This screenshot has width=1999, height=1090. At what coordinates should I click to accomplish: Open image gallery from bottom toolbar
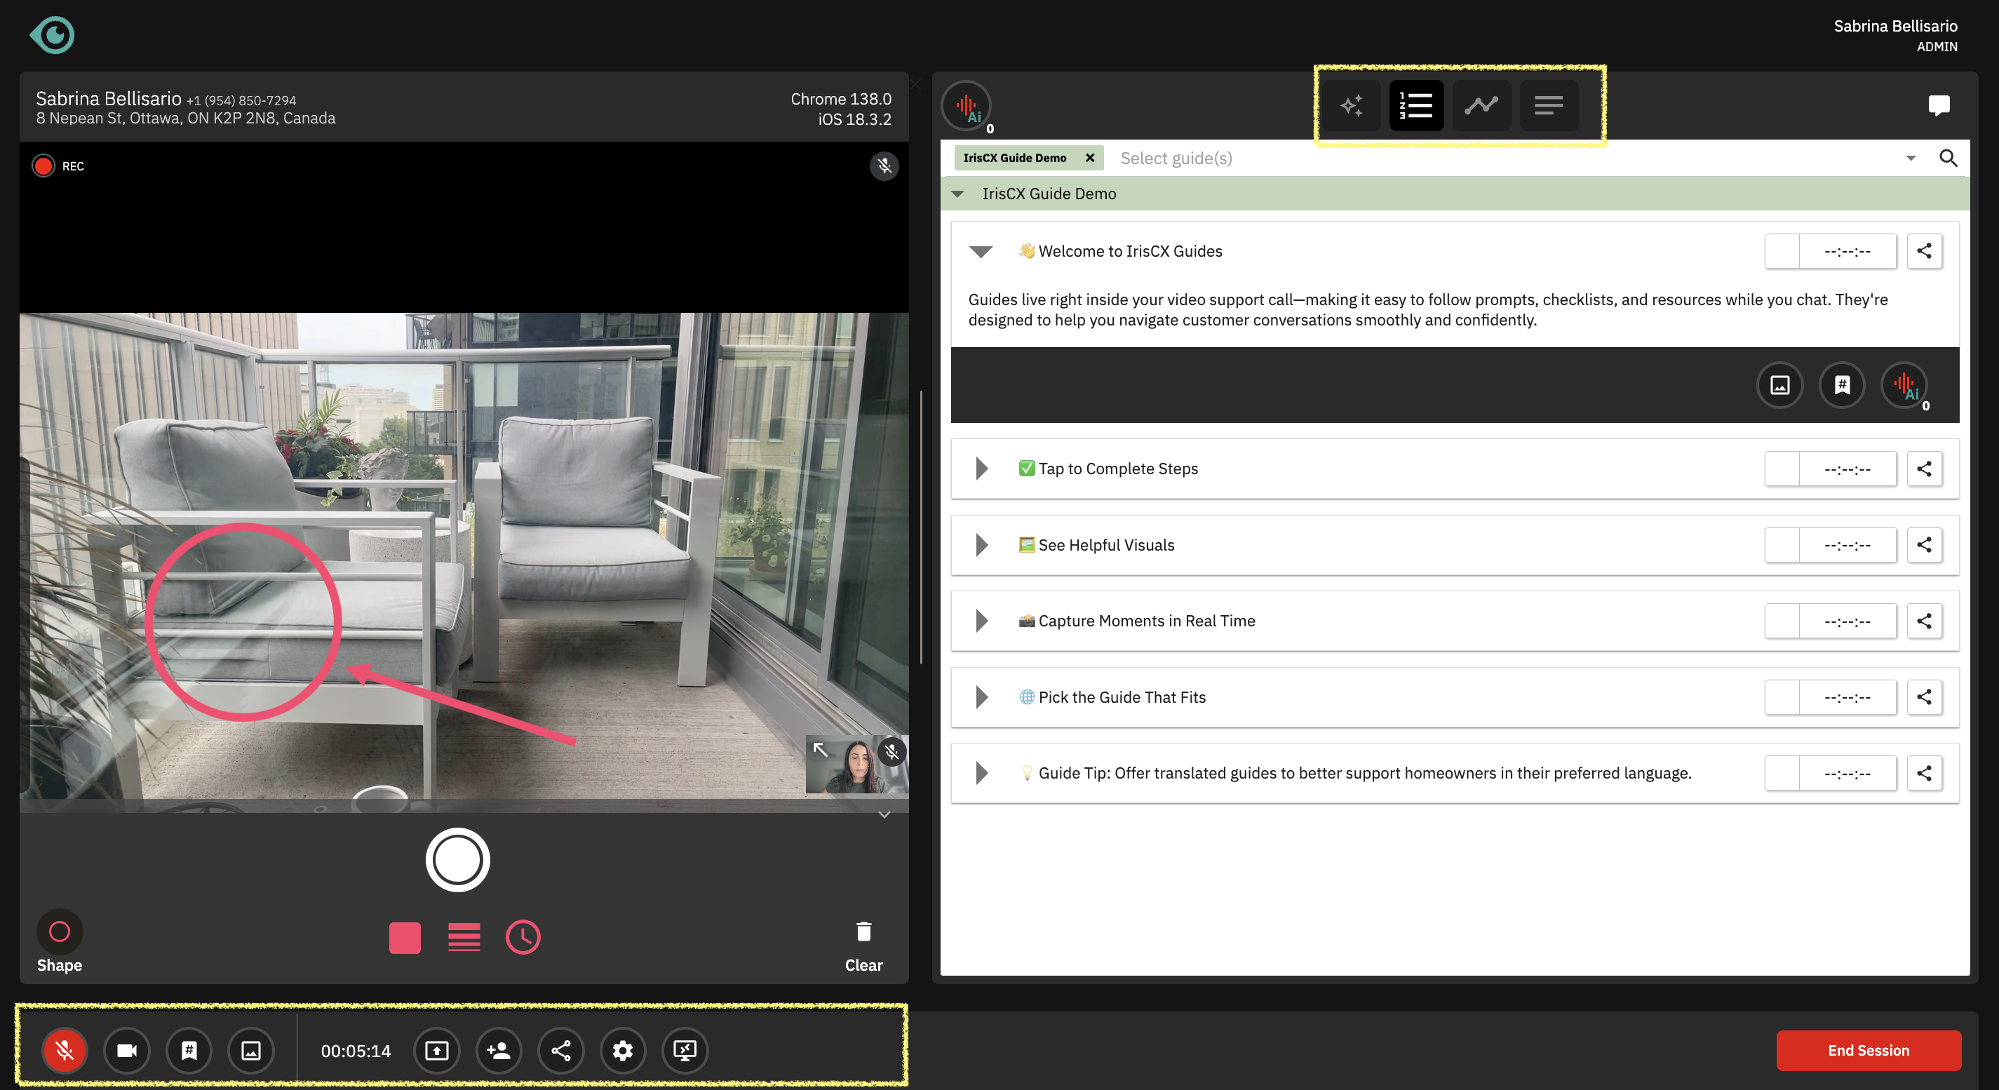(x=250, y=1051)
